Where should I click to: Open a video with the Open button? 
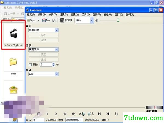tap(31, 20)
